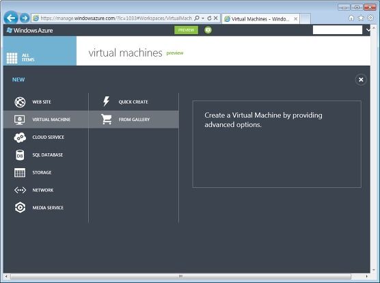Select VIRTUAL MACHINE in the NEW menu
The height and width of the screenshot is (283, 380).
coord(46,120)
